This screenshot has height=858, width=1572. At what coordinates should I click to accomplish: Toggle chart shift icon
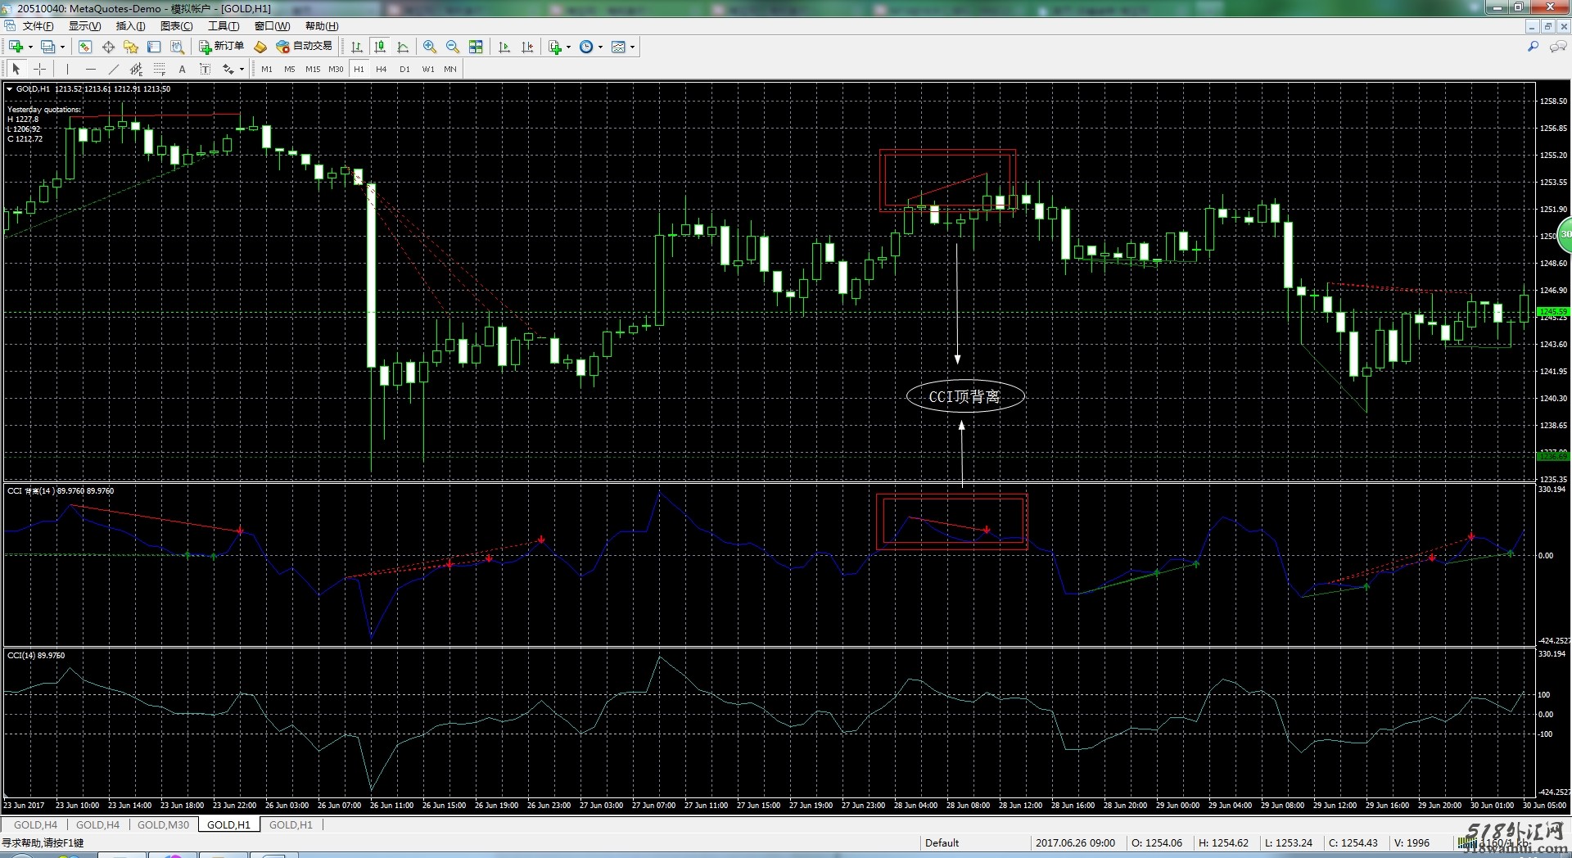527,47
